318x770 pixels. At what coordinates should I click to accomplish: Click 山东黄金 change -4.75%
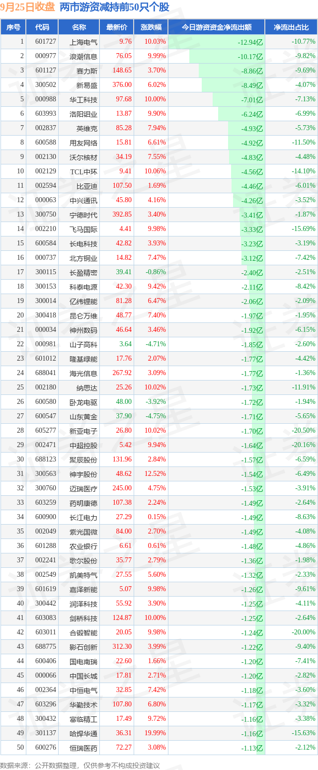click(156, 416)
